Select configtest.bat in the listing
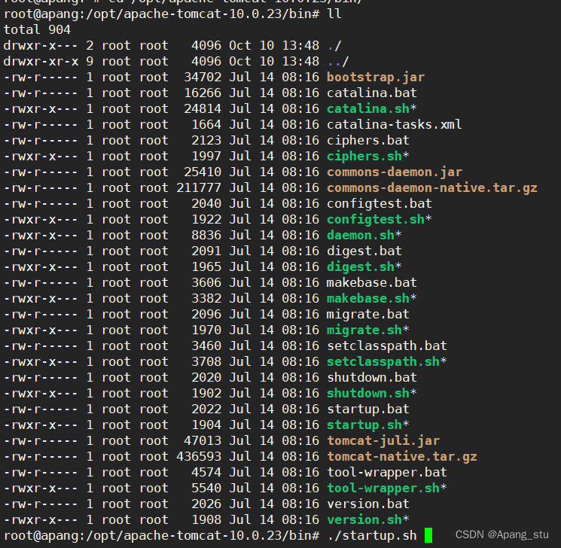The width and height of the screenshot is (561, 548). 380,203
